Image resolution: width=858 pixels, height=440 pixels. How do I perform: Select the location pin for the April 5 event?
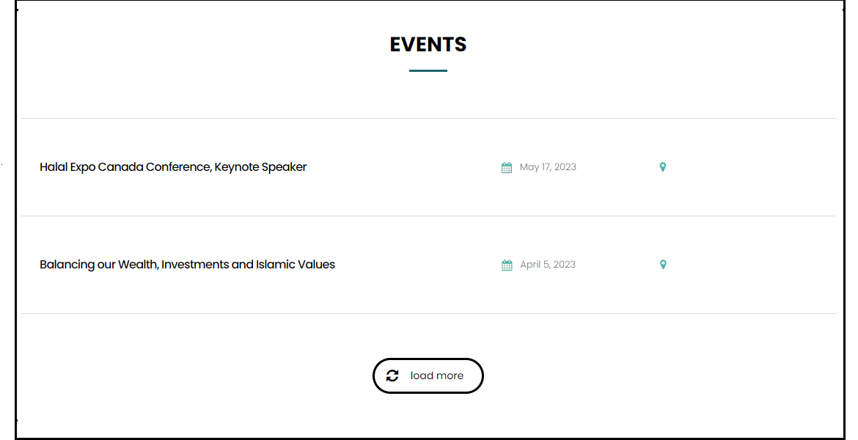(x=662, y=264)
